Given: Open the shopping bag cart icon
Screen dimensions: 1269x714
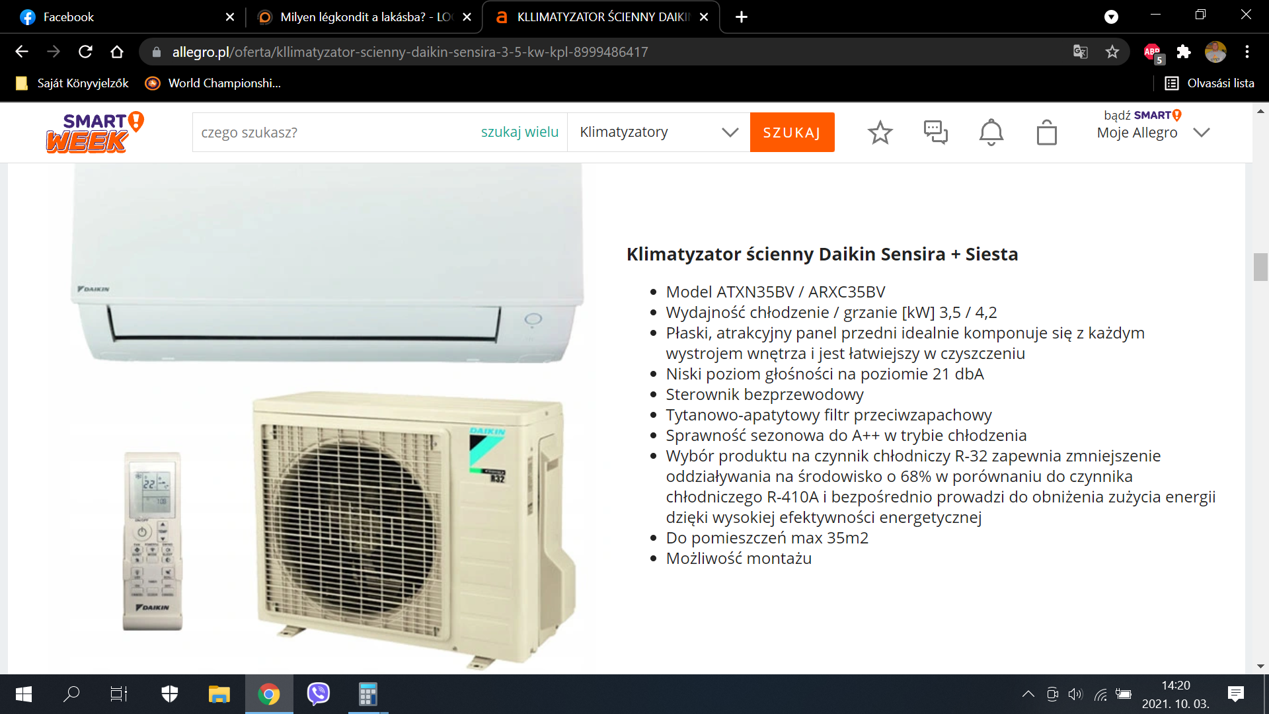Looking at the screenshot, I should coord(1046,132).
